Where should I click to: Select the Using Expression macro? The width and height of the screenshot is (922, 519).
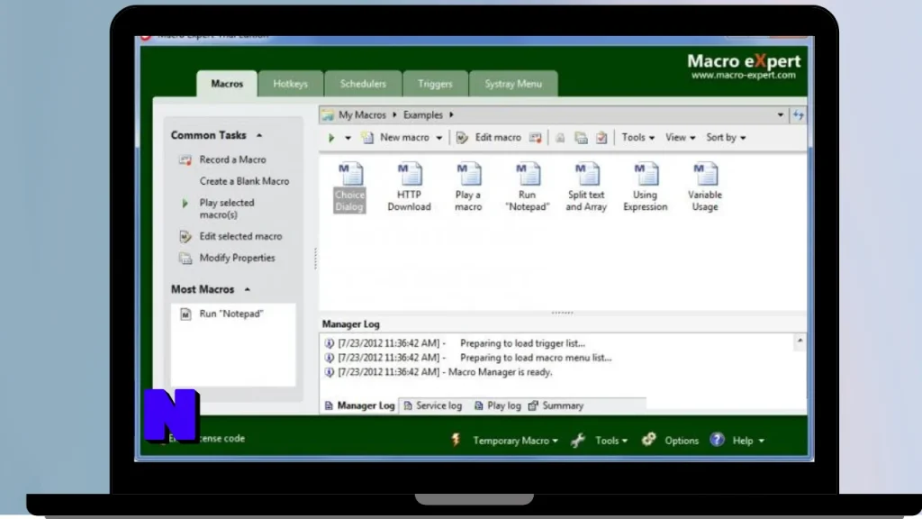tap(646, 187)
